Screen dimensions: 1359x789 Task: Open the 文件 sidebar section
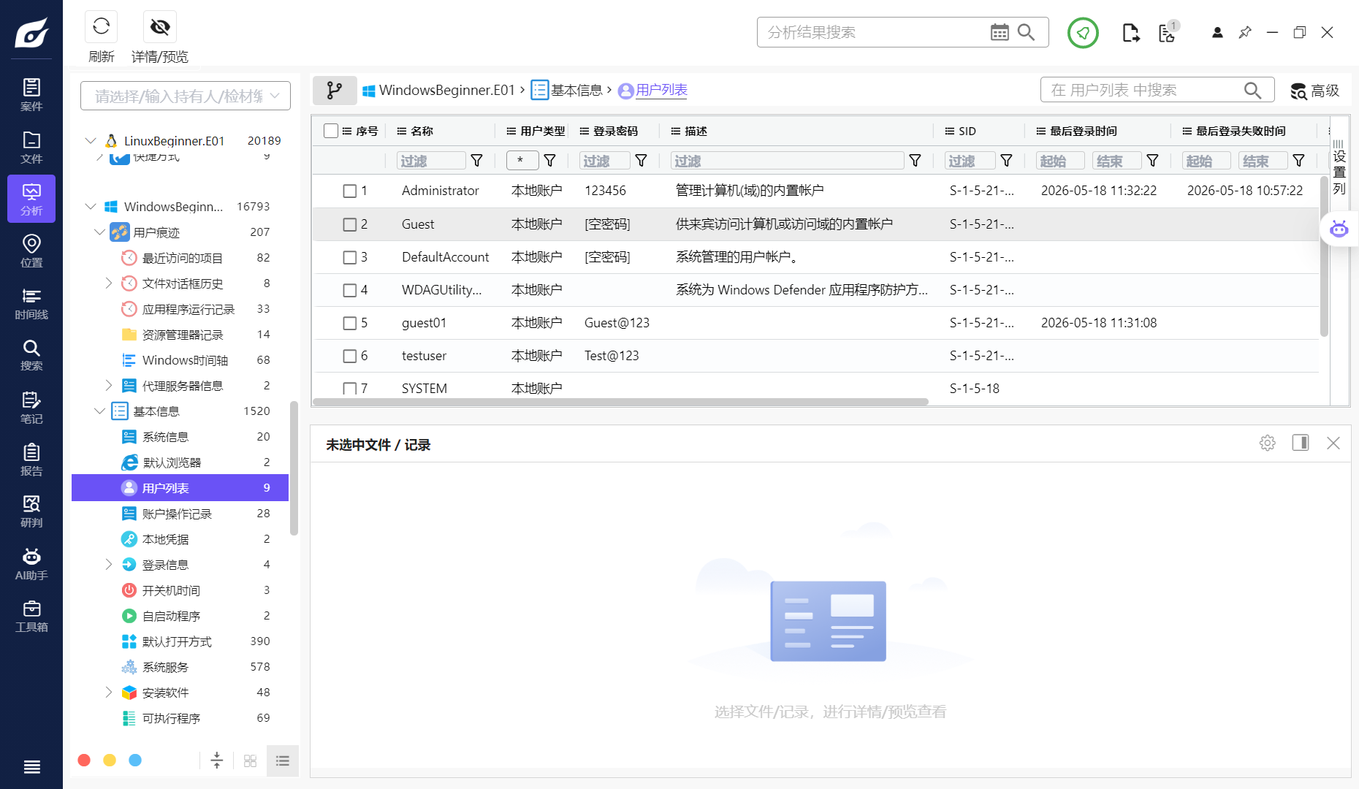pyautogui.click(x=31, y=148)
